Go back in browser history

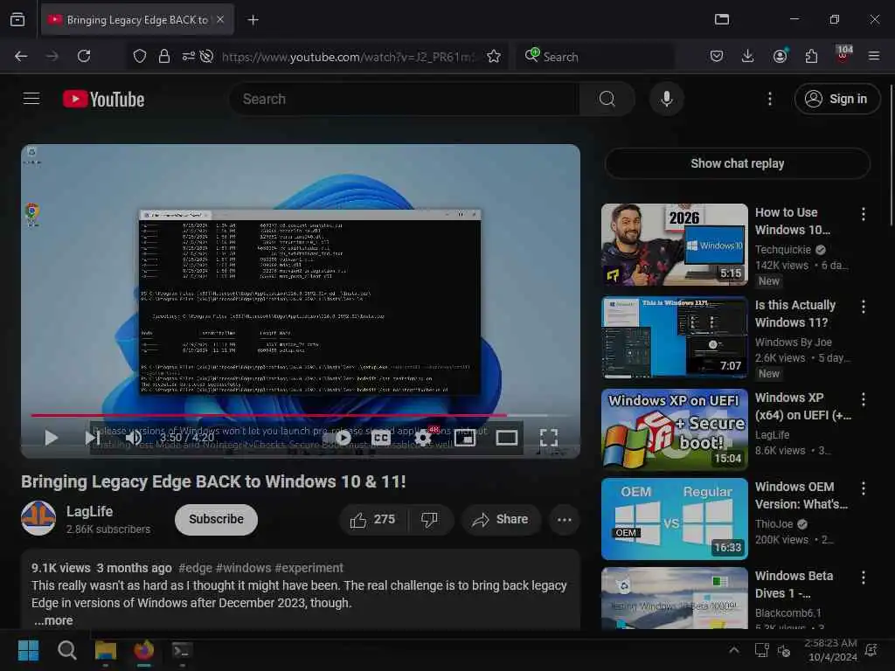click(21, 56)
